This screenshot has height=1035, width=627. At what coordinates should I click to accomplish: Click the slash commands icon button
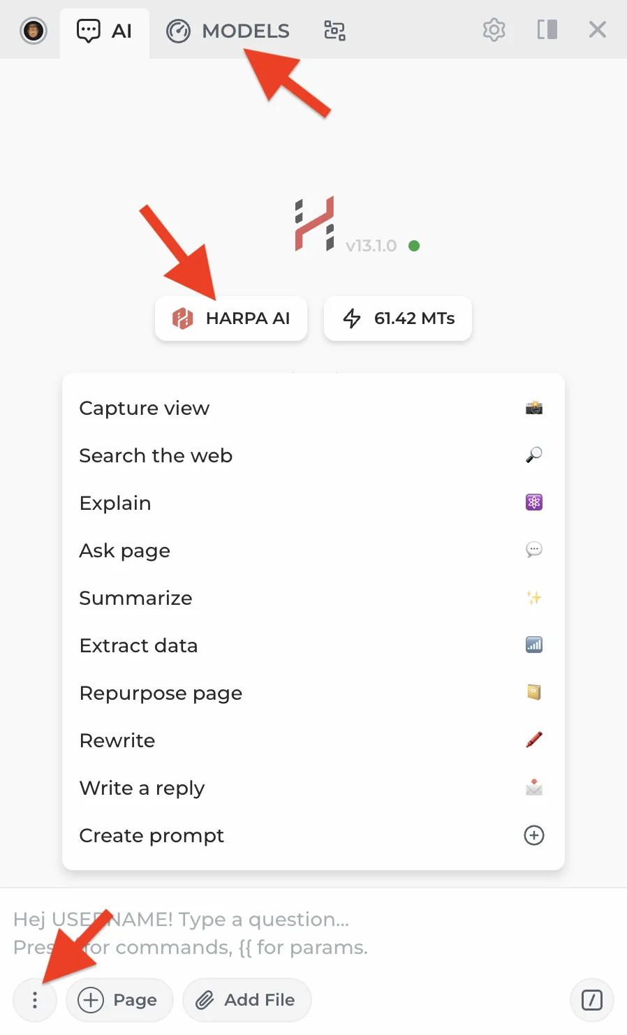(x=591, y=1000)
